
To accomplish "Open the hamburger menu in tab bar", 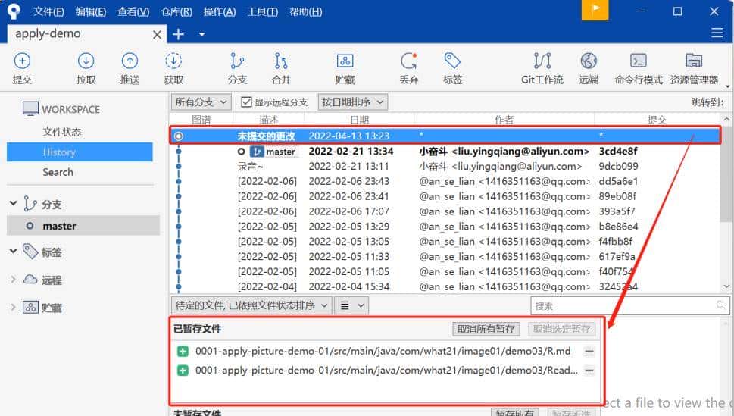I will 717,33.
